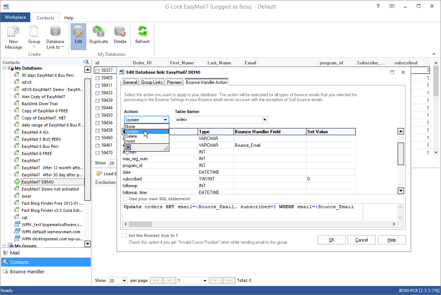This screenshot has height=295, width=441.
Task: Toggle the pin icon on the Contacts panel header
Action: point(86,62)
